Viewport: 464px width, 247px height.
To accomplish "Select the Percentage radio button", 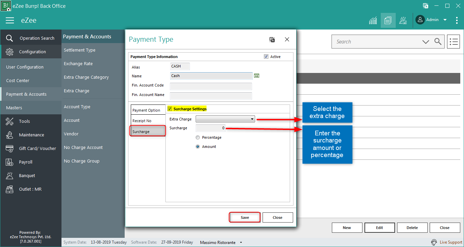I will coord(198,137).
